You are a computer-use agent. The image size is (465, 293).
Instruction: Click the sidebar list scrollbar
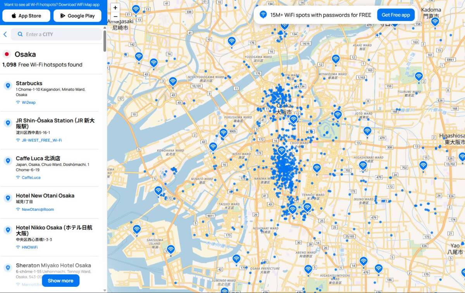105,41
